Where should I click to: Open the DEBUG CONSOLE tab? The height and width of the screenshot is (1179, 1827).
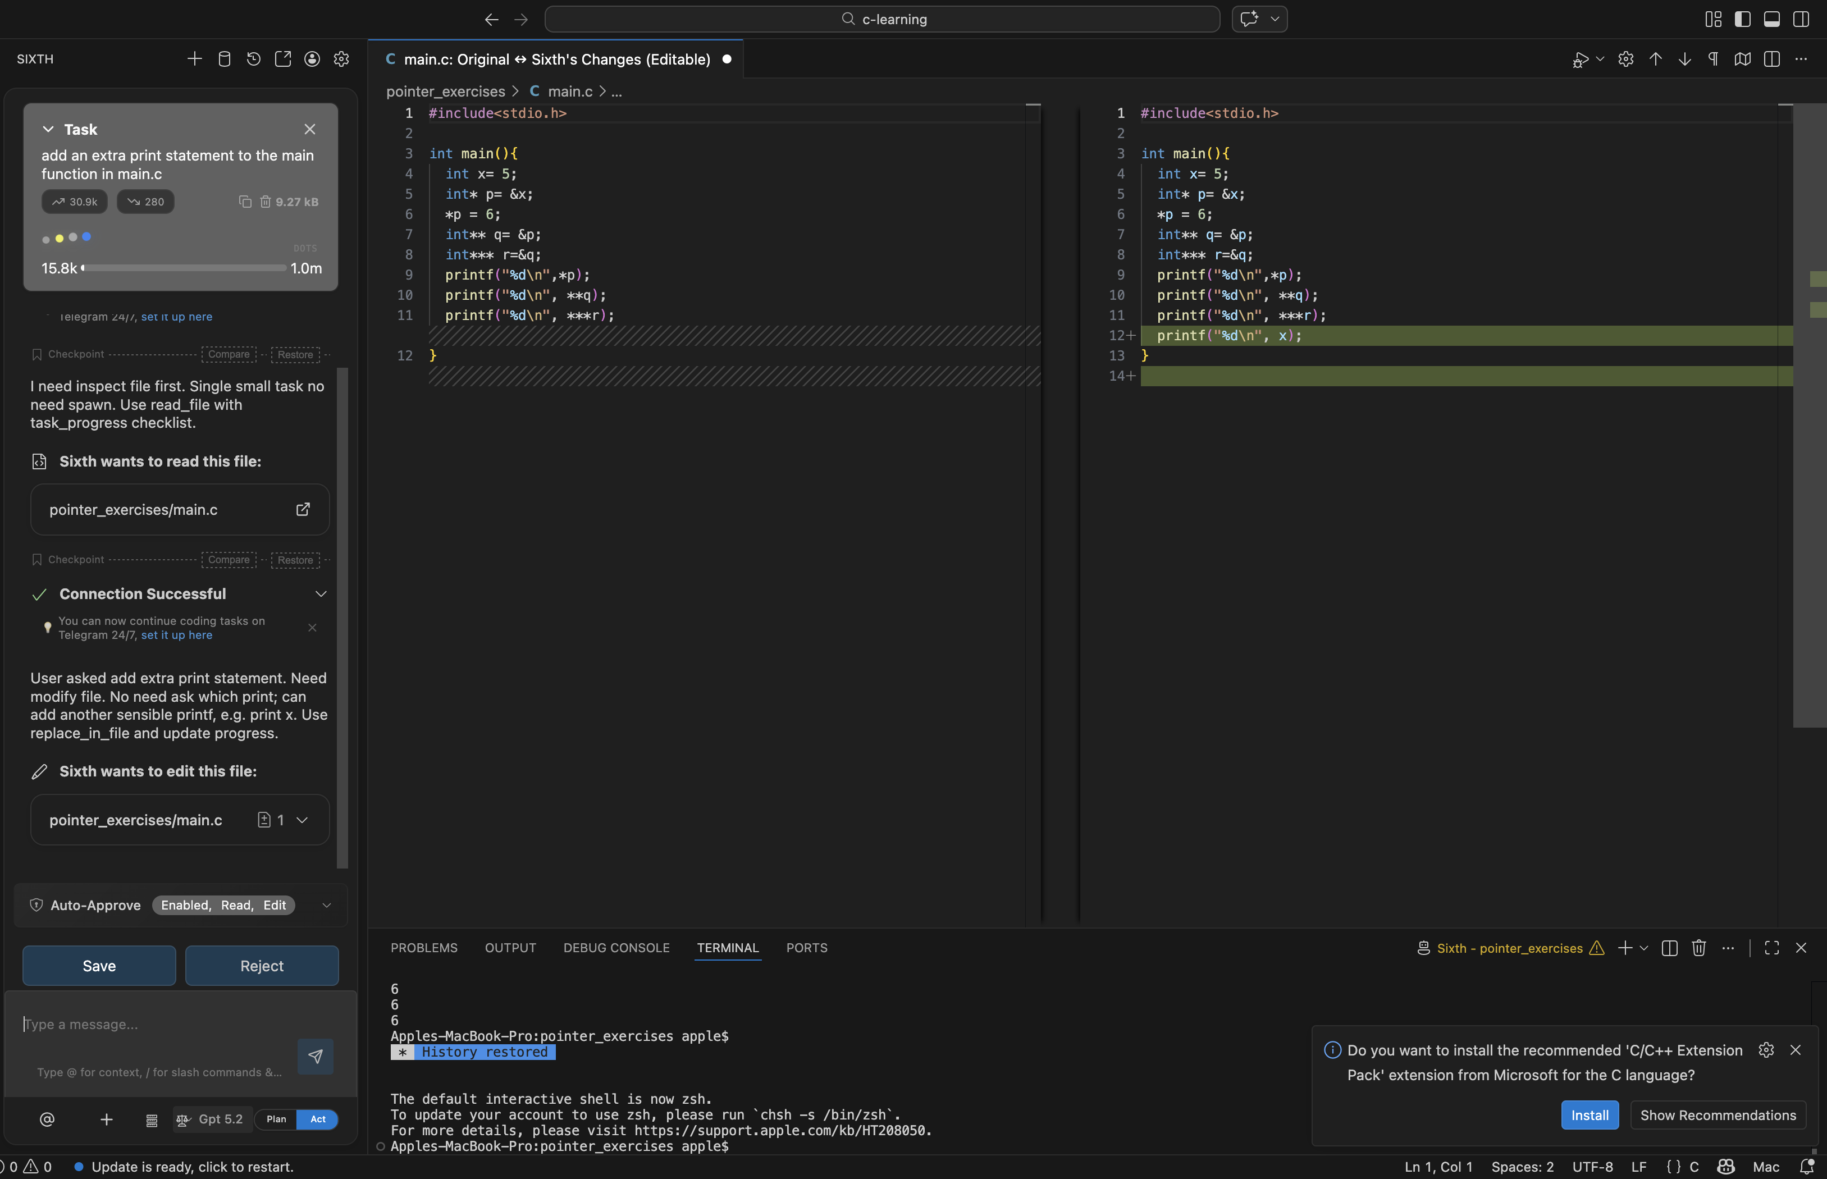pos(616,948)
